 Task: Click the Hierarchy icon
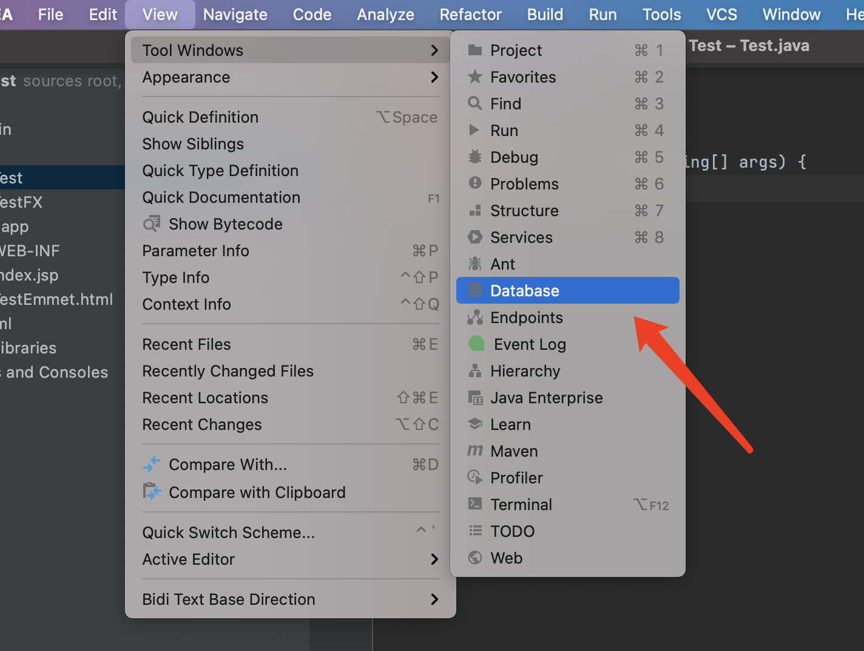[475, 370]
